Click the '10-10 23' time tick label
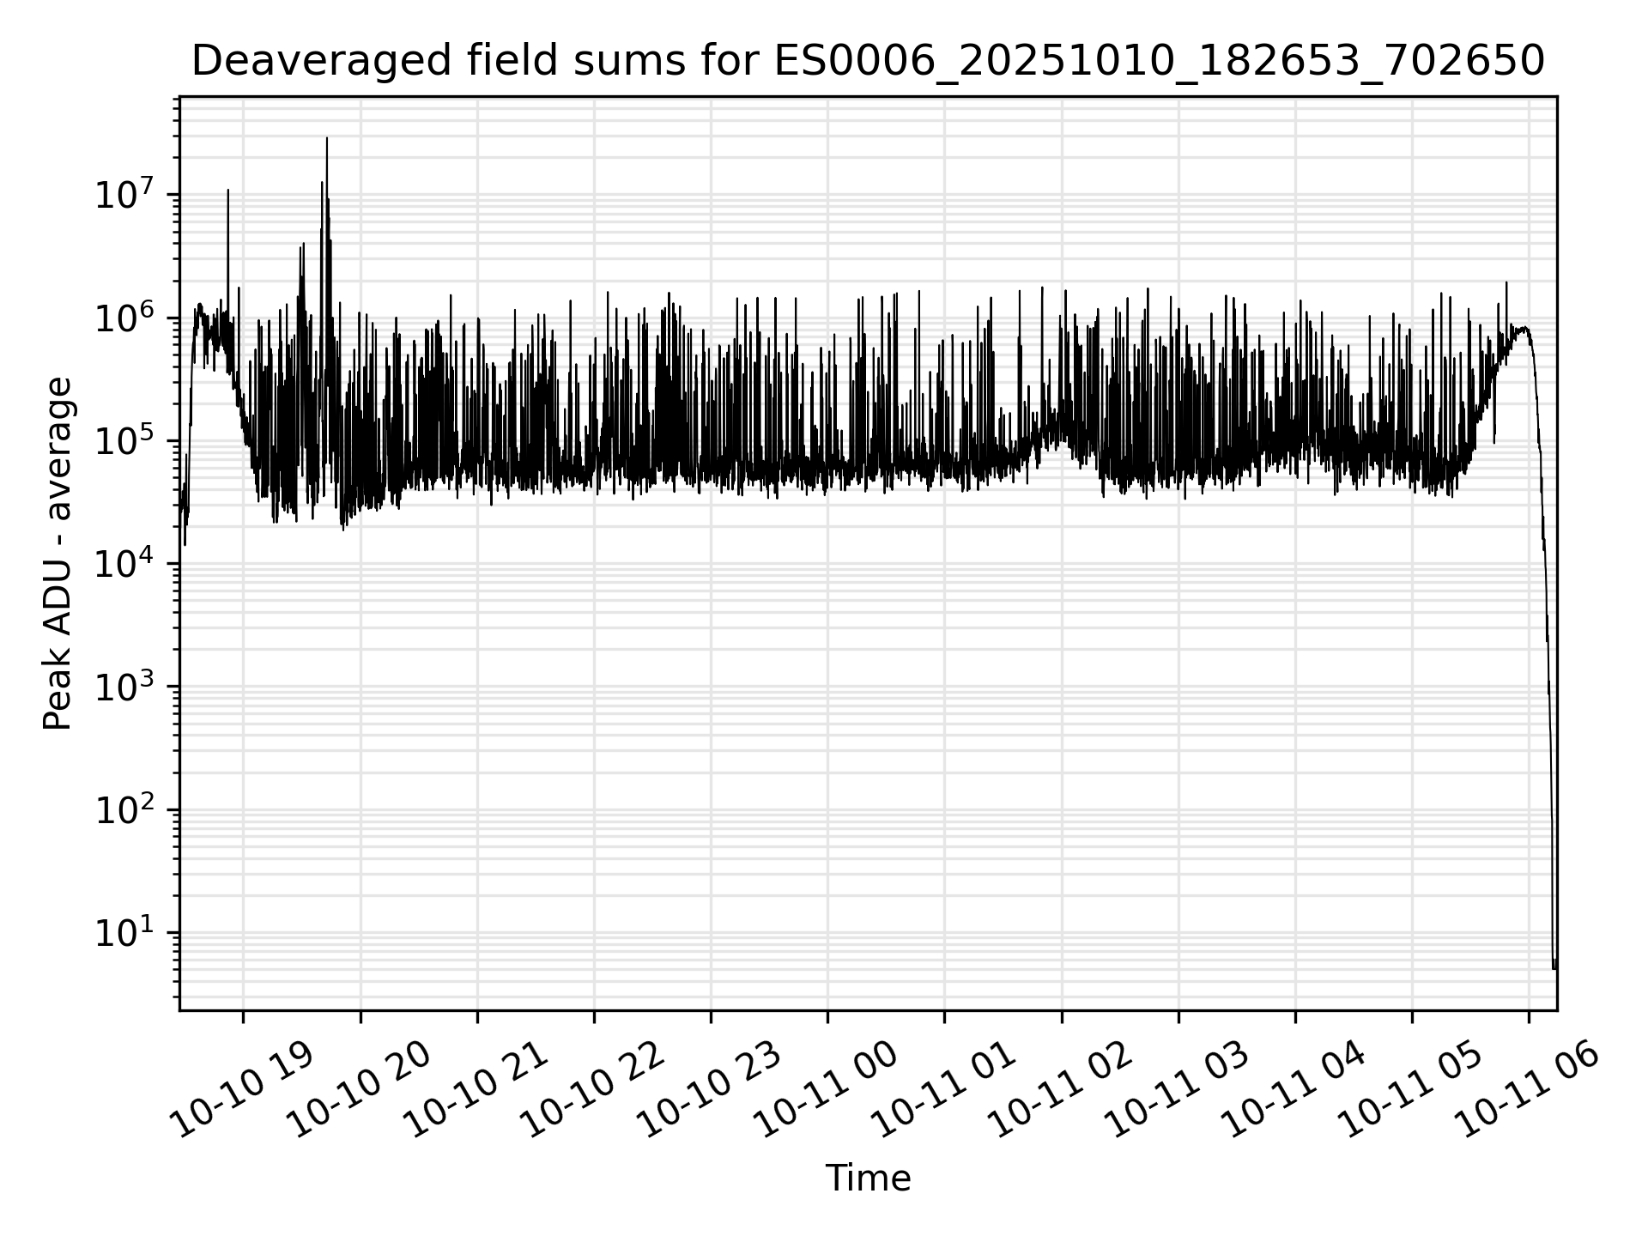This screenshot has width=1648, height=1236. click(x=711, y=1088)
